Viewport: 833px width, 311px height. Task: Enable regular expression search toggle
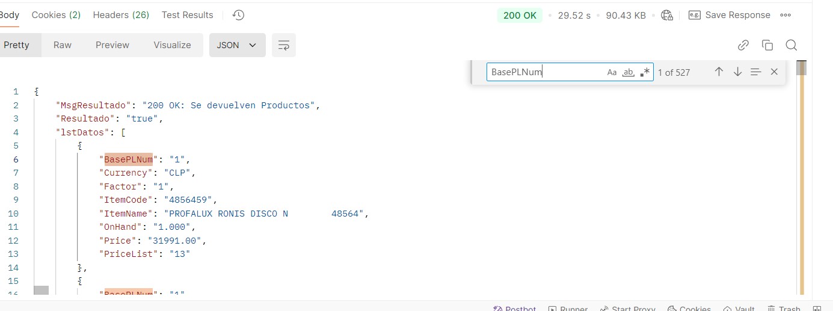click(x=645, y=72)
